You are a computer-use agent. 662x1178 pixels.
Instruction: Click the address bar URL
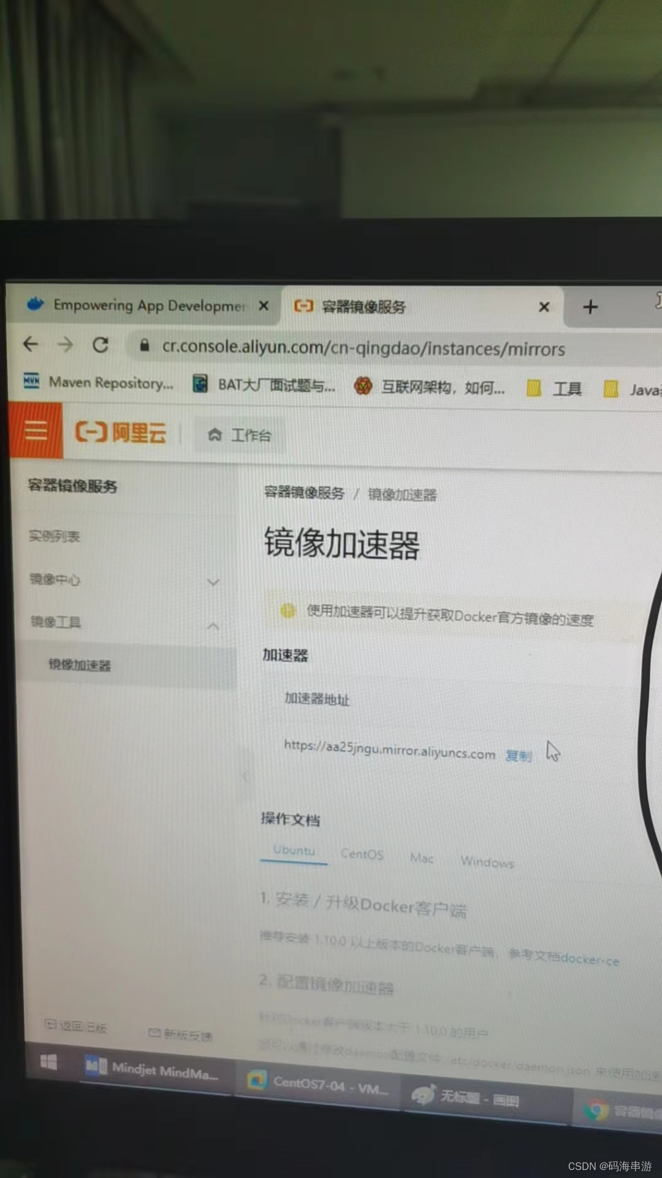[363, 348]
